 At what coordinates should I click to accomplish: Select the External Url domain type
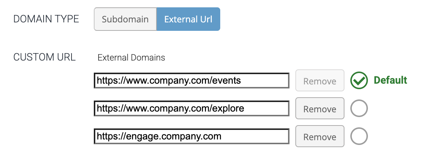pos(188,19)
